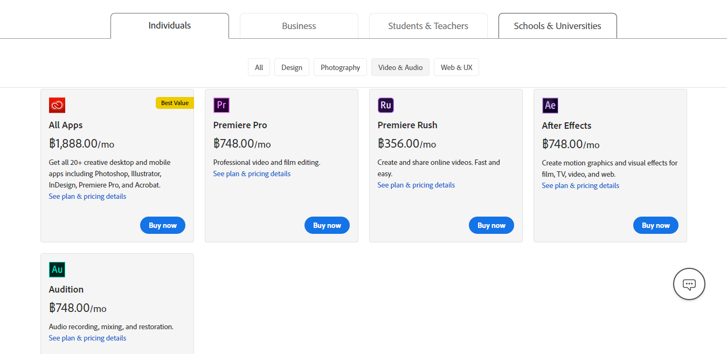Buy now the Premiere Rush plan
The image size is (727, 354).
[x=491, y=225]
